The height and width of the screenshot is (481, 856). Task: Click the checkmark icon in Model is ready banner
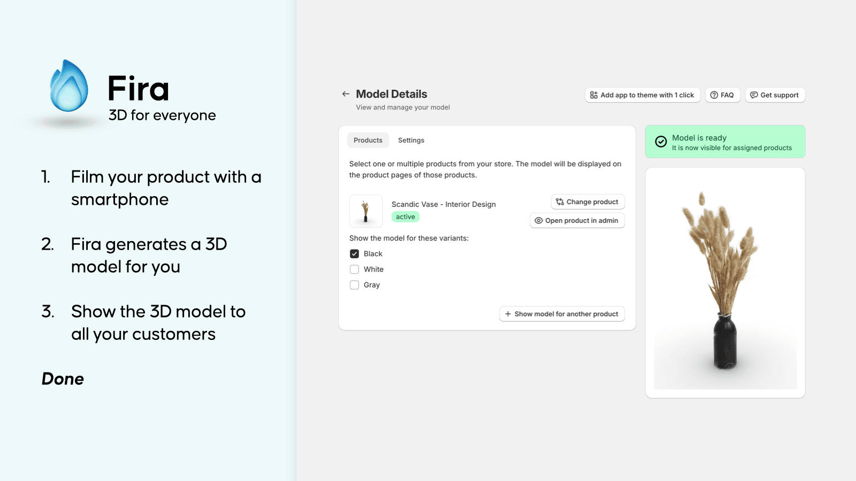(x=660, y=142)
